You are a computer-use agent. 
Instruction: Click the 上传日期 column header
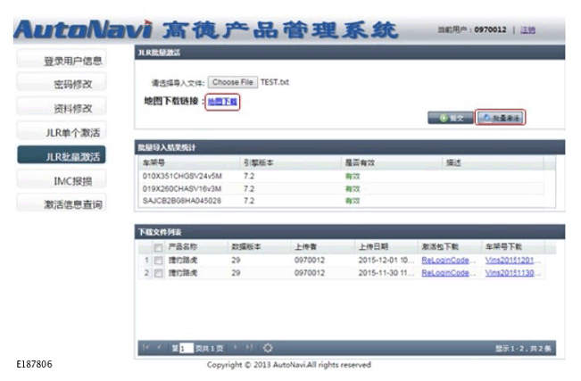(x=386, y=247)
